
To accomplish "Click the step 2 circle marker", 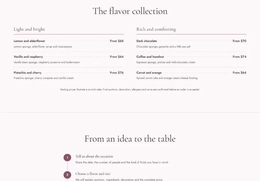I will coord(67,175).
